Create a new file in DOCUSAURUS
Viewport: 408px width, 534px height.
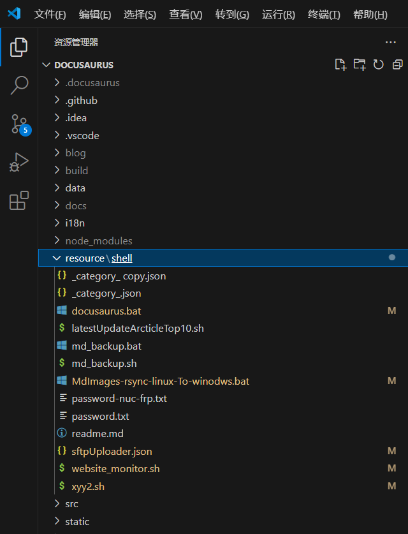click(340, 64)
